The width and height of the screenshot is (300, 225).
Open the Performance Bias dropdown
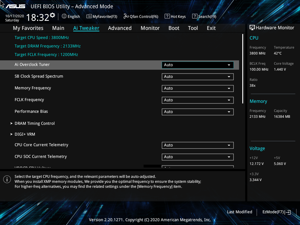point(198,112)
